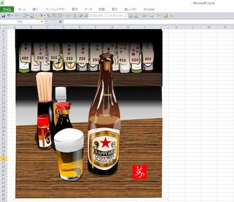
Task: Select column A header
Action: (x=15, y=27)
